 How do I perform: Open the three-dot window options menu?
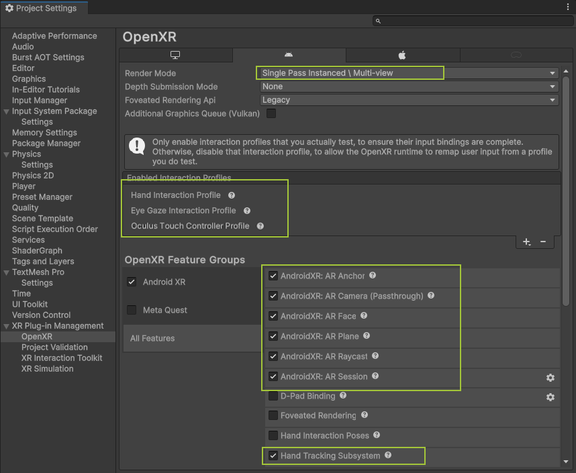[568, 7]
